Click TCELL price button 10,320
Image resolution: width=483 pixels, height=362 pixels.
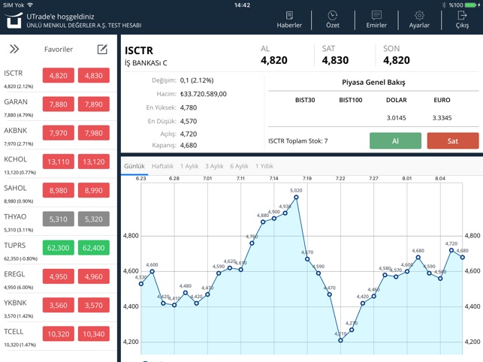click(59, 334)
